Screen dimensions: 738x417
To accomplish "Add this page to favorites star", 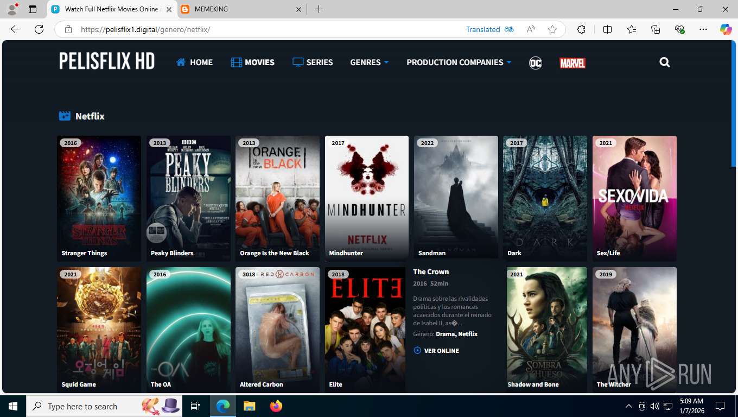I will 552,29.
